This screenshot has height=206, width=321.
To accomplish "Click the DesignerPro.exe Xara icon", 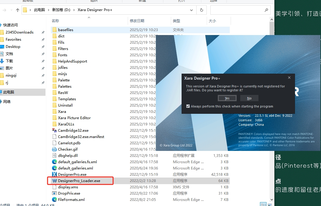I will tap(54, 175).
